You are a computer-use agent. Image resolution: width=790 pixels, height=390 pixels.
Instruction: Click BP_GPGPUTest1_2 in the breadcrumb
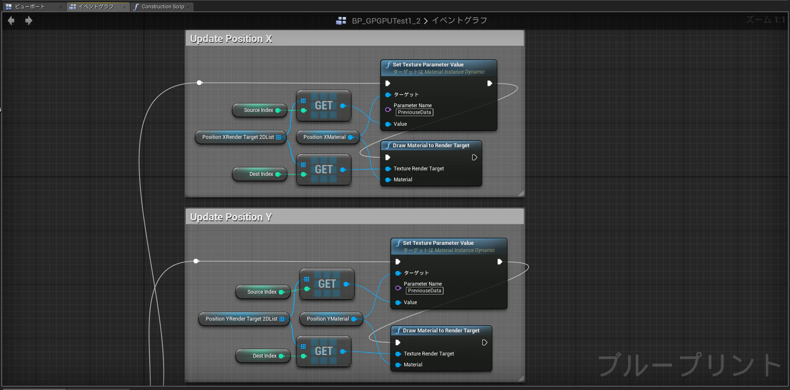[386, 21]
